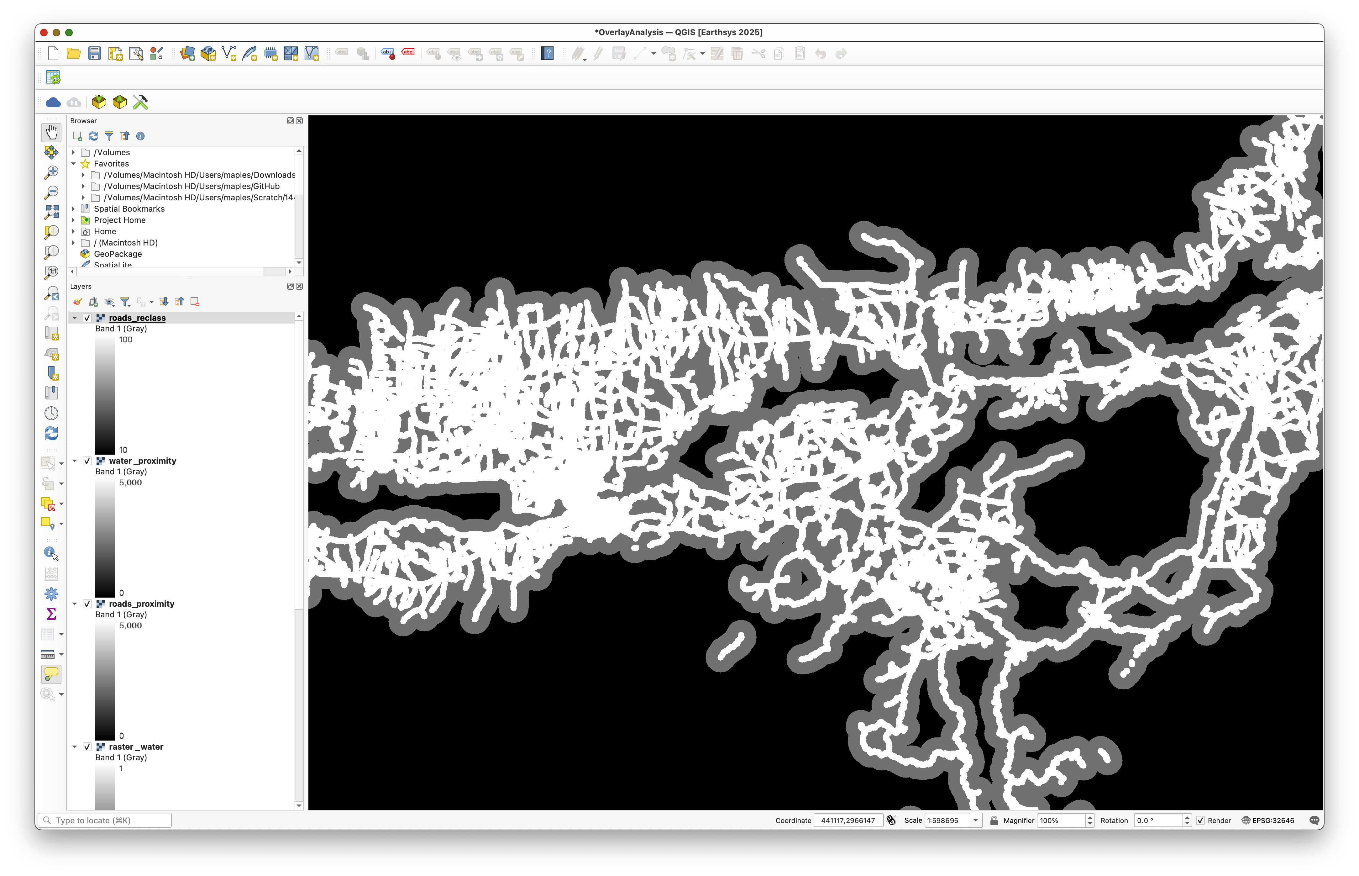Select the Map Tips speech bubble tool
Screen dimensions: 1359x876
coord(51,674)
